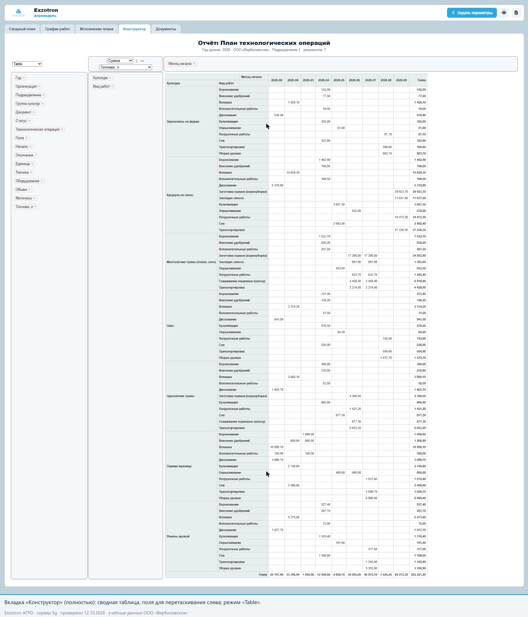Print the report with the printer icon
The height and width of the screenshot is (617, 528).
(x=504, y=13)
